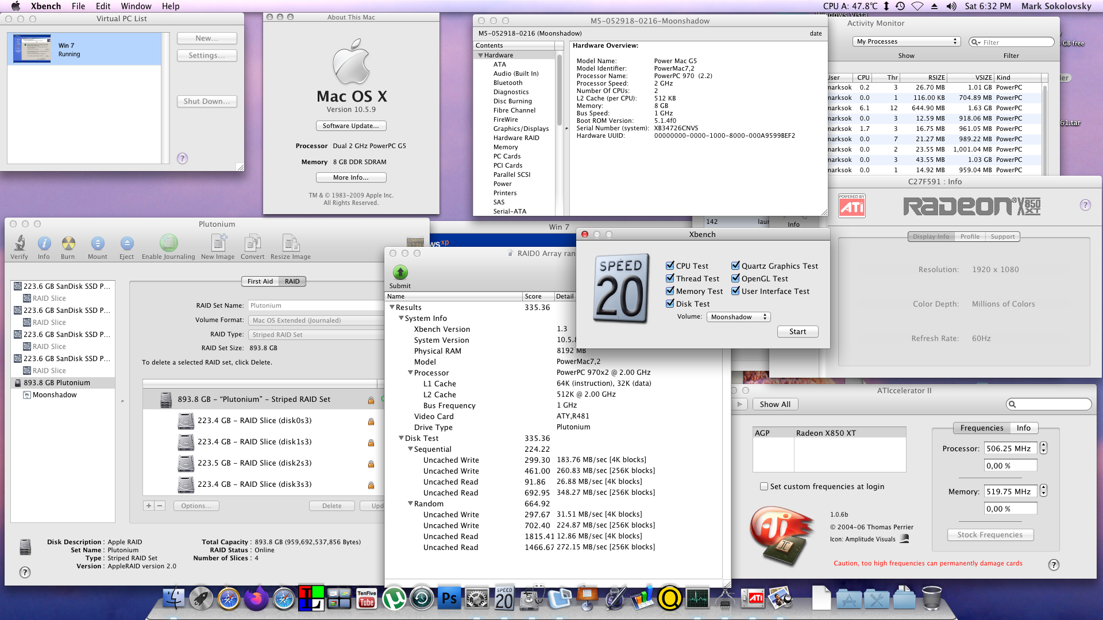Select Moonshadow volume in disk list

tap(55, 395)
